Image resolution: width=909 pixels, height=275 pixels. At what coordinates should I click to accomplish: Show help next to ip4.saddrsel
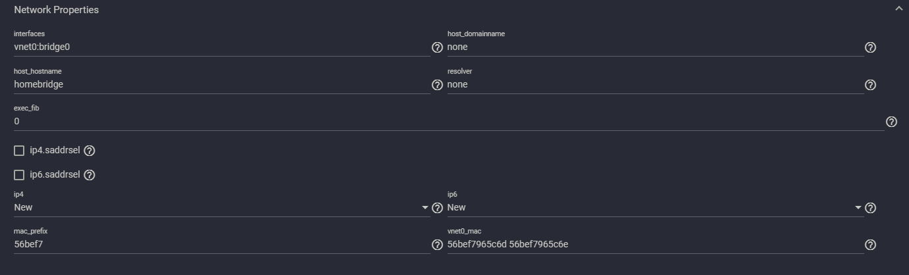(90, 151)
